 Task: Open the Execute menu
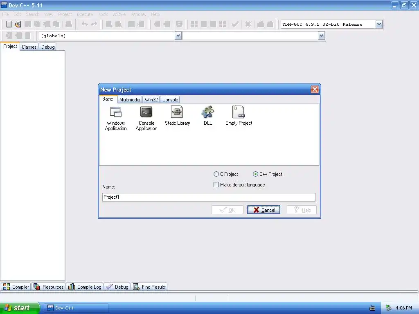click(85, 14)
